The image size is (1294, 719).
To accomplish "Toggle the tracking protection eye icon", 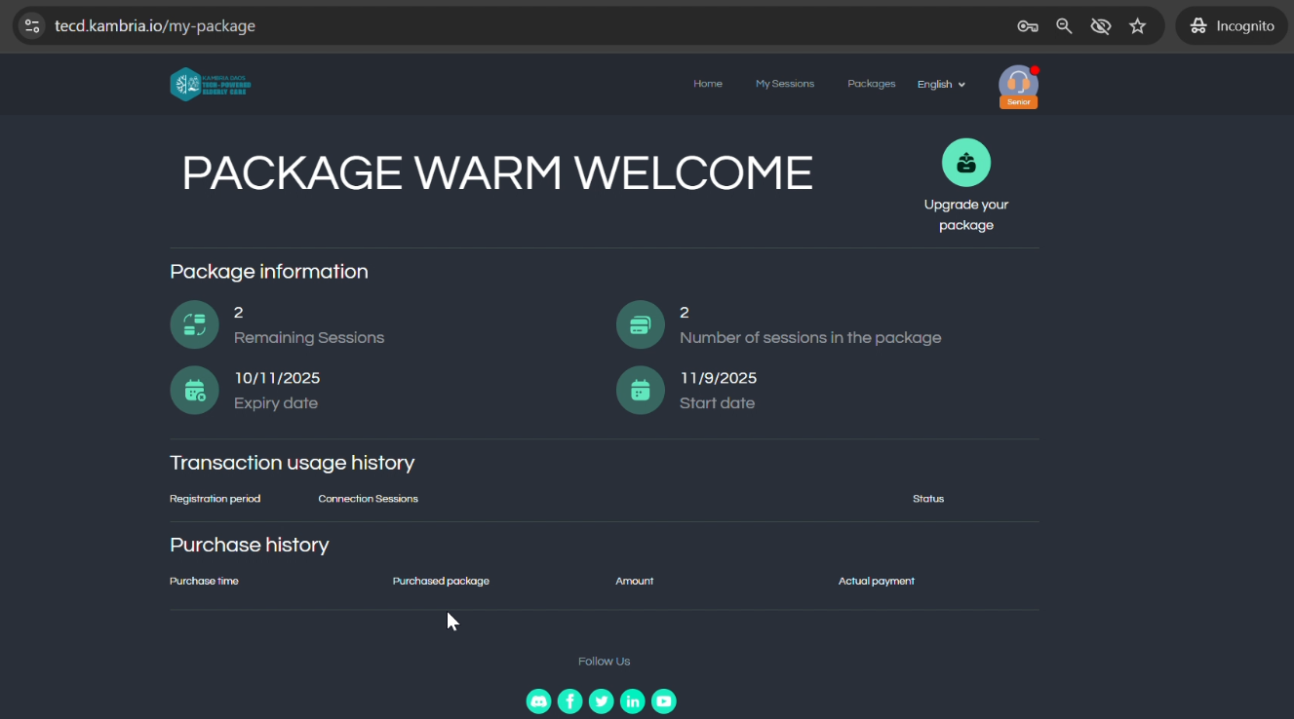I will (1101, 26).
